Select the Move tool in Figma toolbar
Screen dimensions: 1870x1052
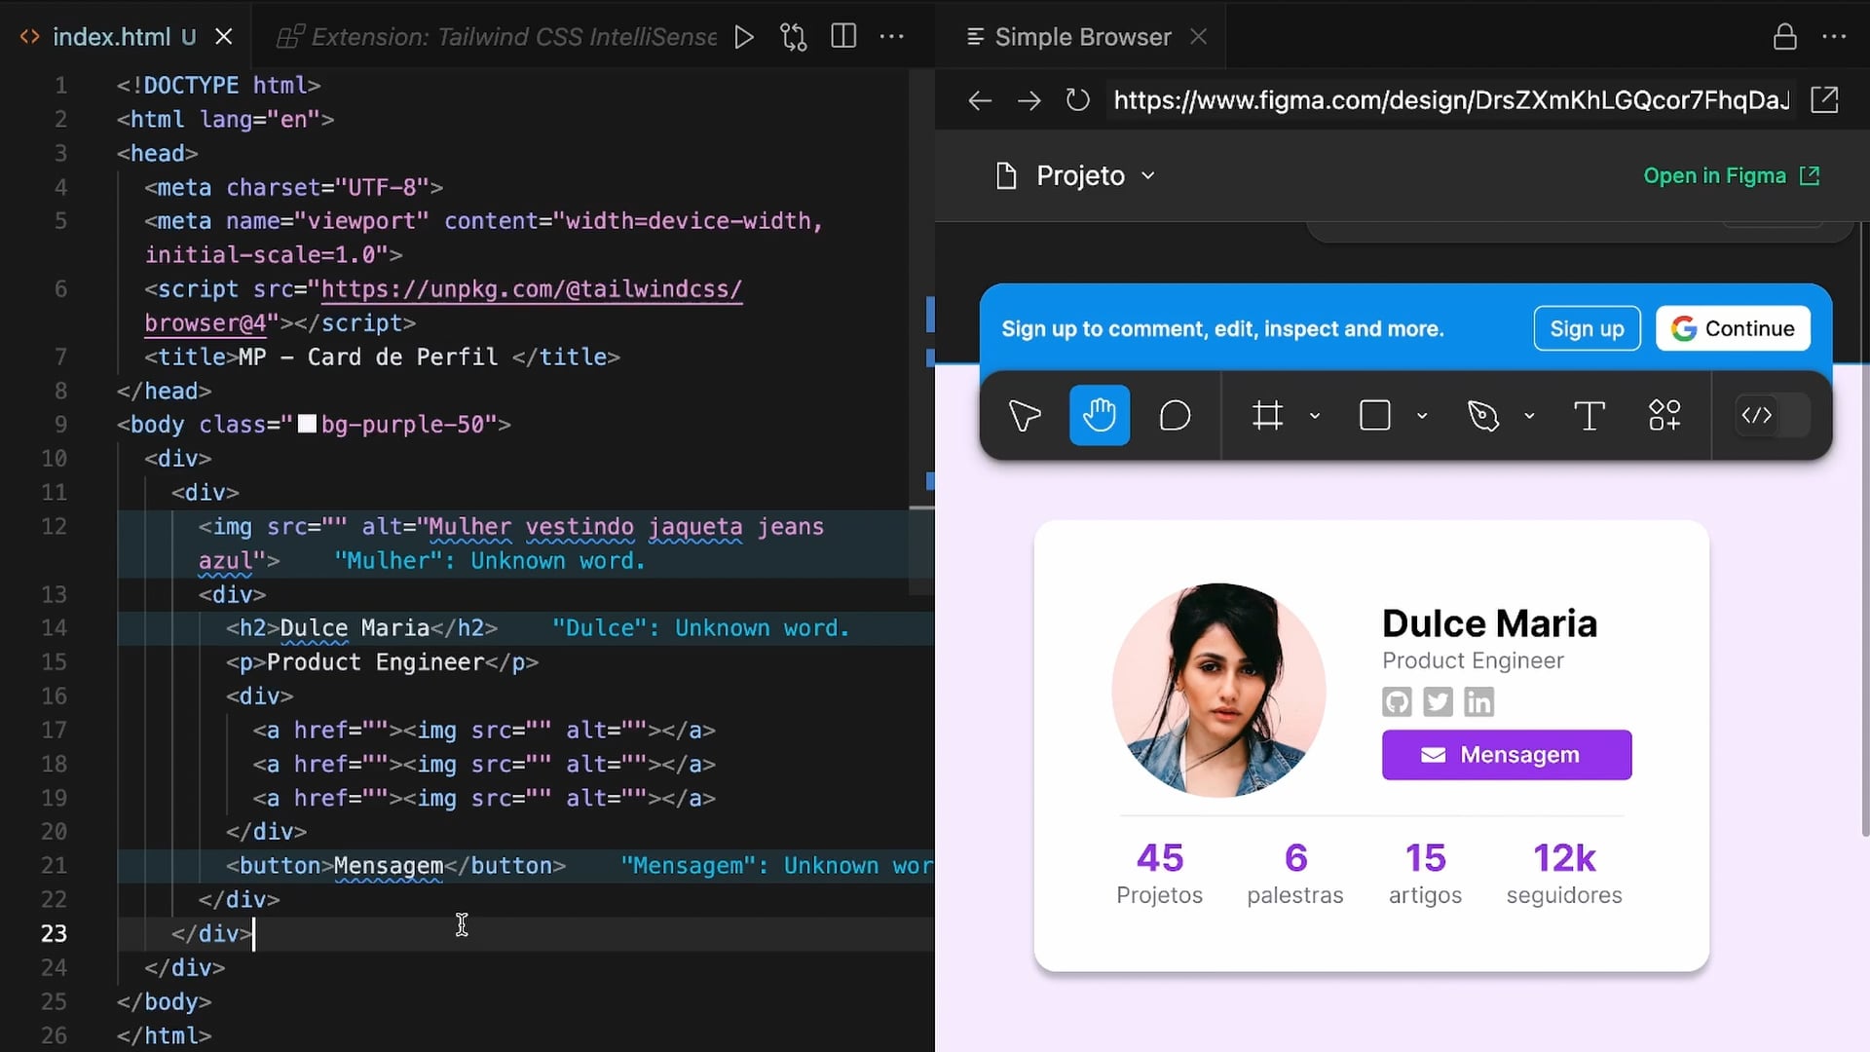pyautogui.click(x=1025, y=416)
